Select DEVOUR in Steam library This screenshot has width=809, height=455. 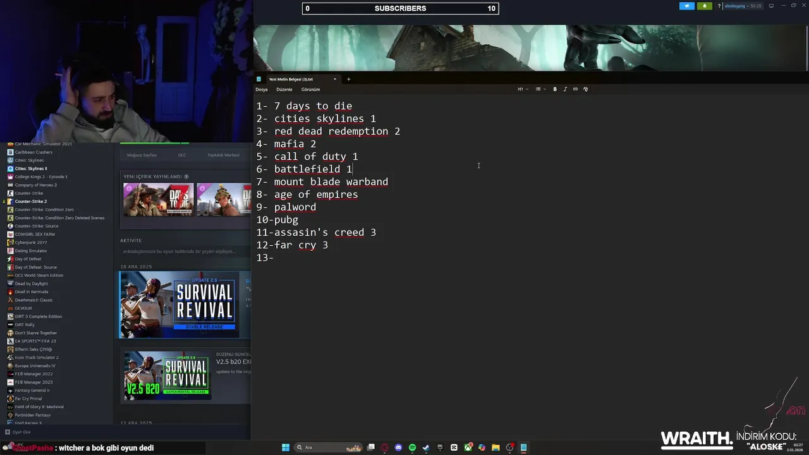23,308
